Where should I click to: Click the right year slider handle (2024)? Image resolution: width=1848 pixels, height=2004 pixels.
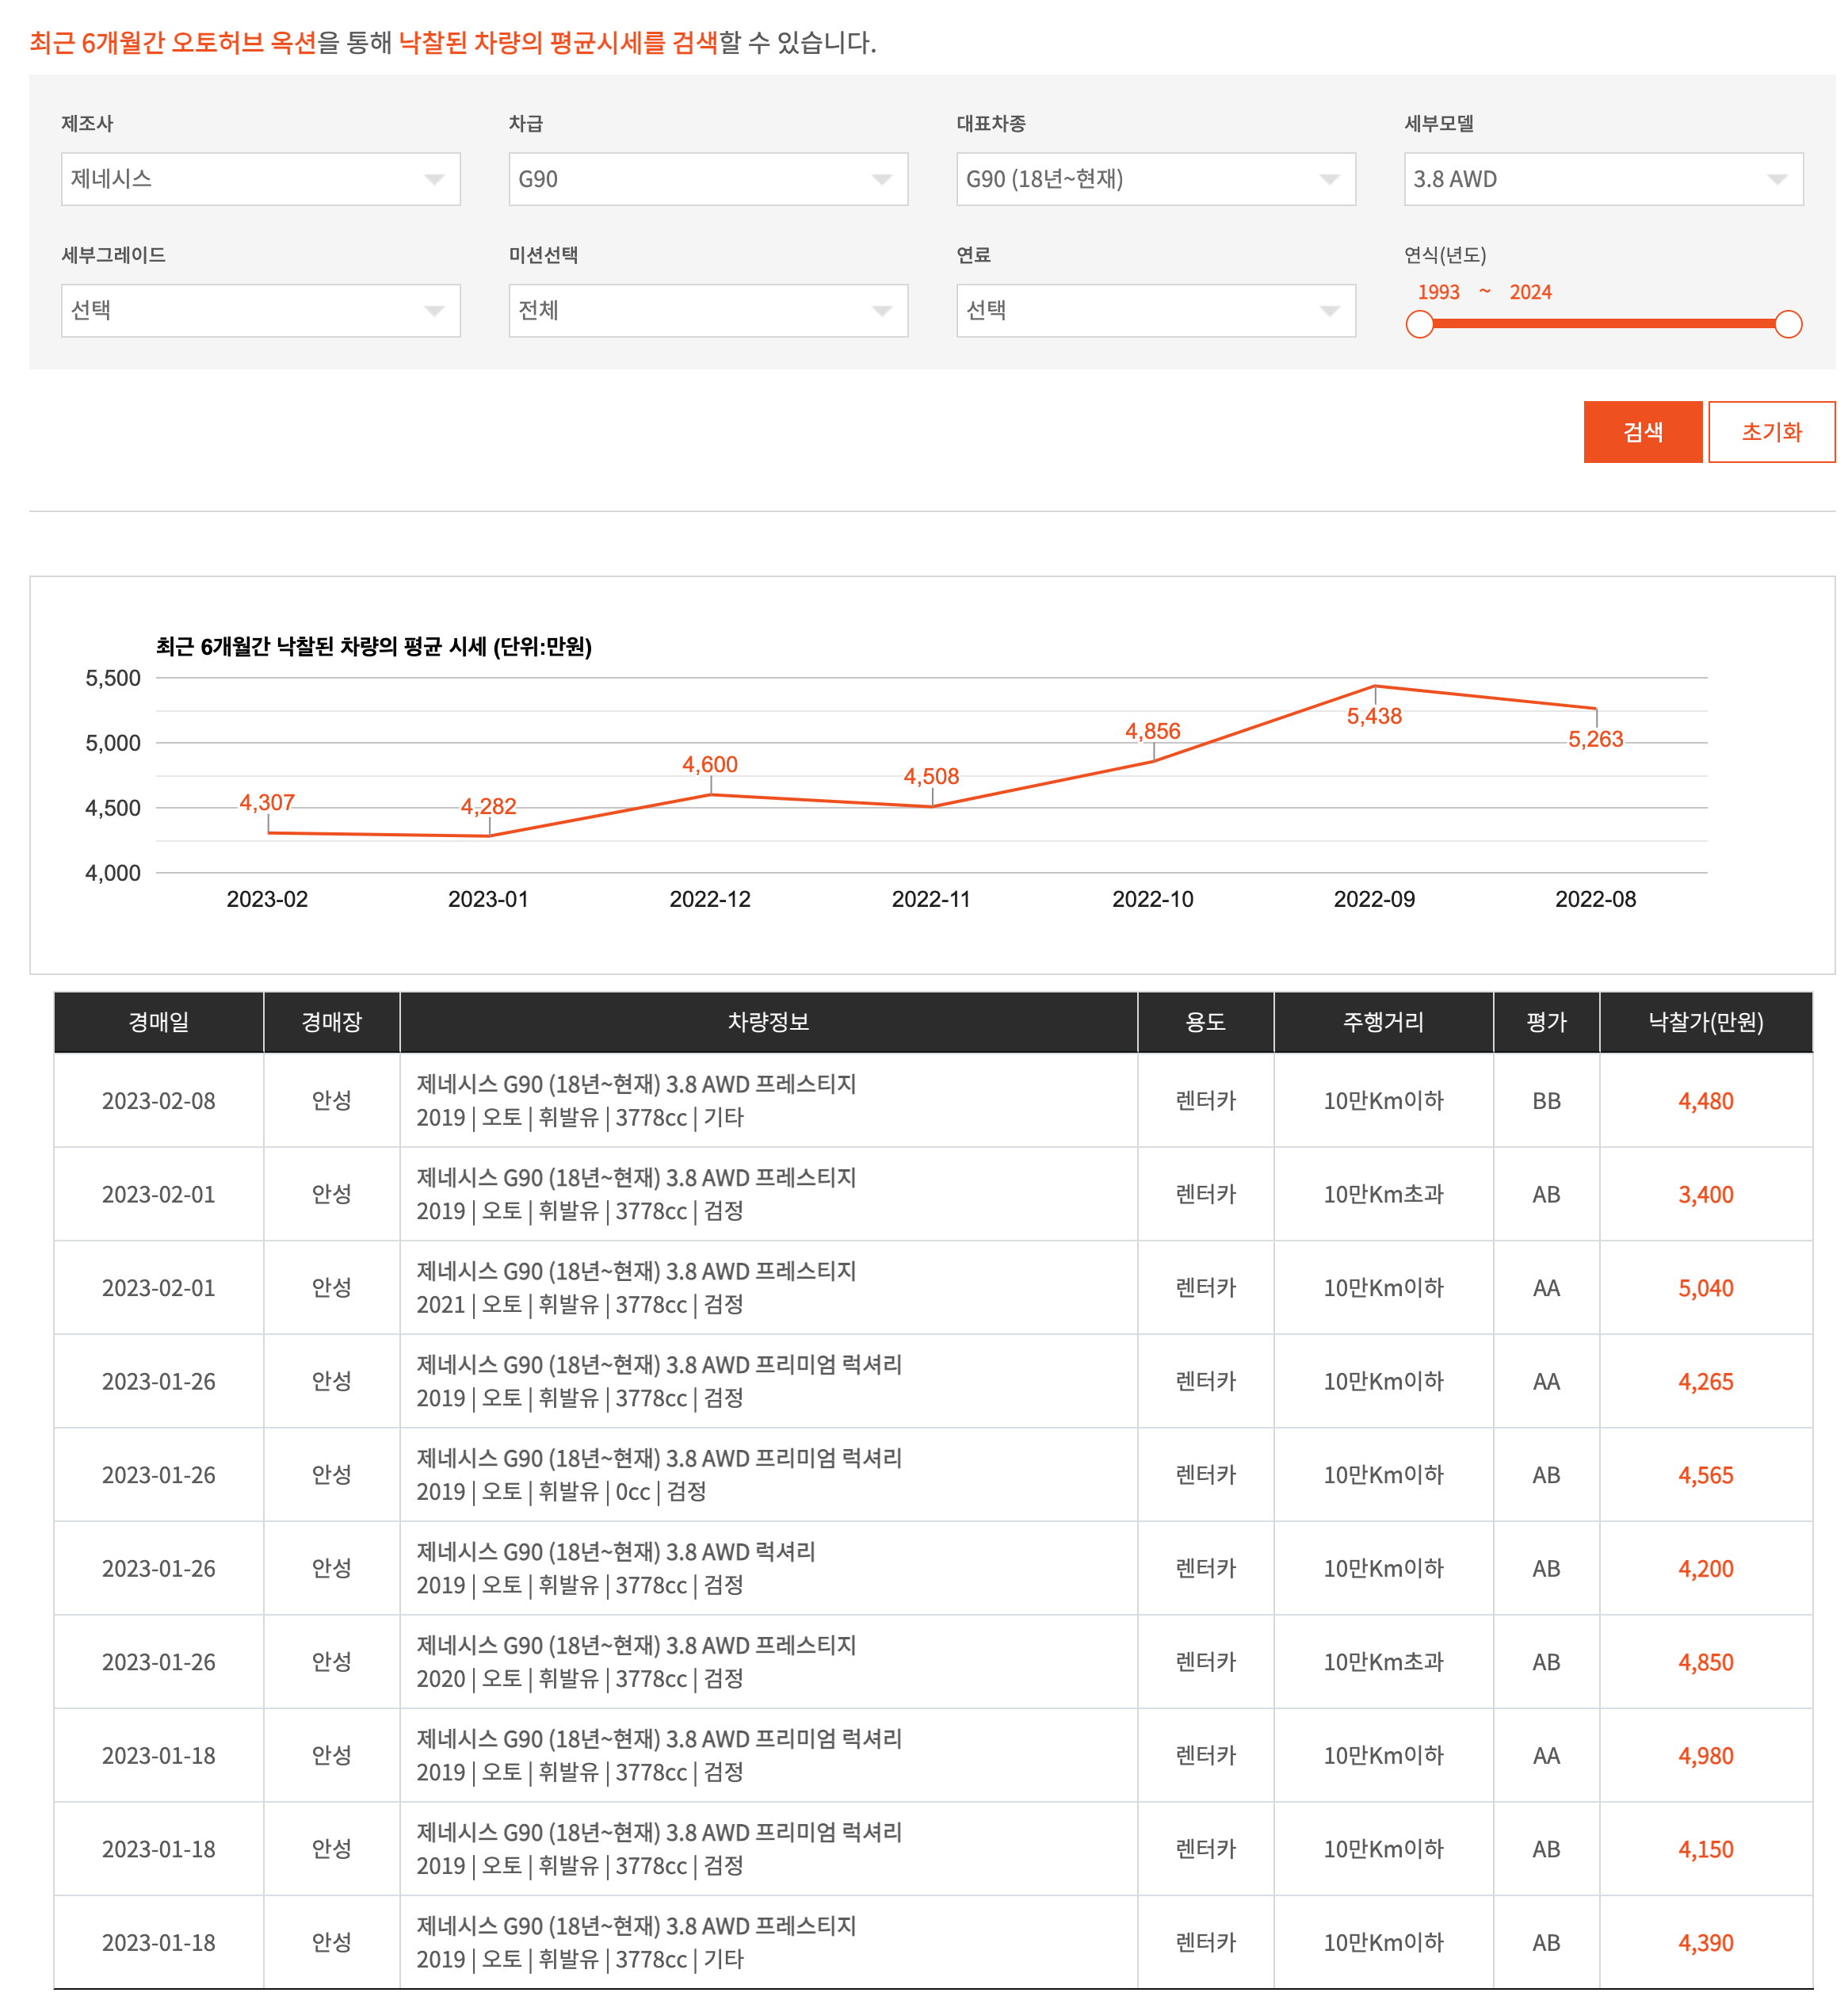click(1788, 324)
